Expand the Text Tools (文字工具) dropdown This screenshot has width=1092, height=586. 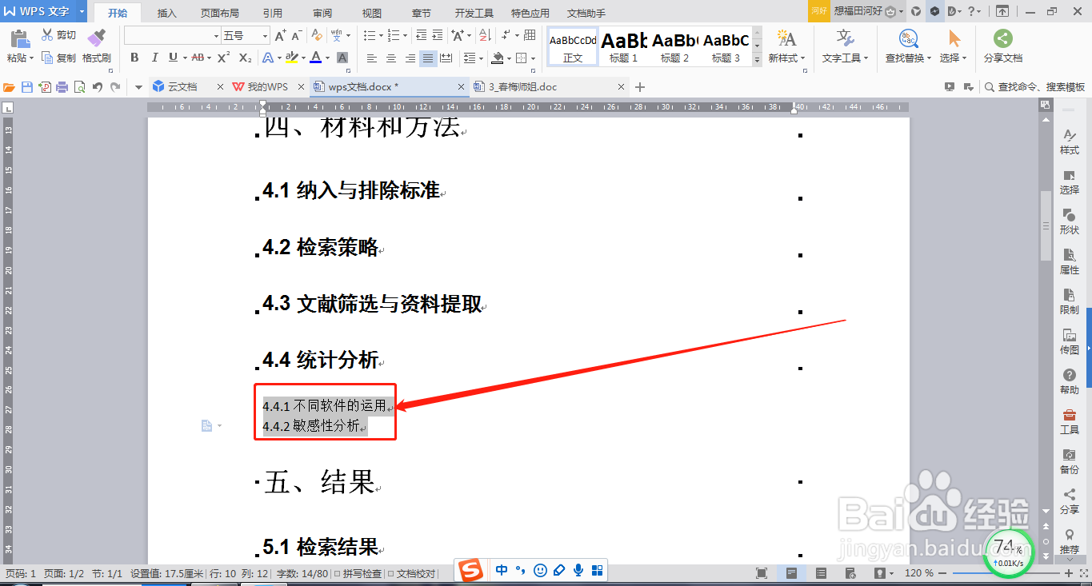point(865,58)
